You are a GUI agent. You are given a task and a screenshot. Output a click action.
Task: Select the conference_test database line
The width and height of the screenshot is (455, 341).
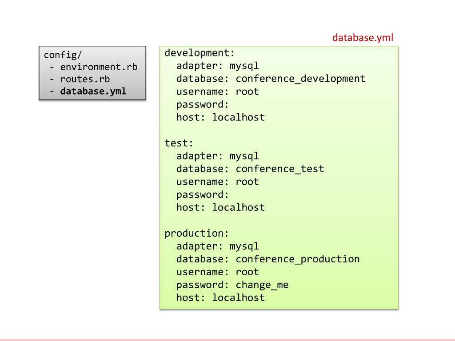pyautogui.click(x=250, y=169)
